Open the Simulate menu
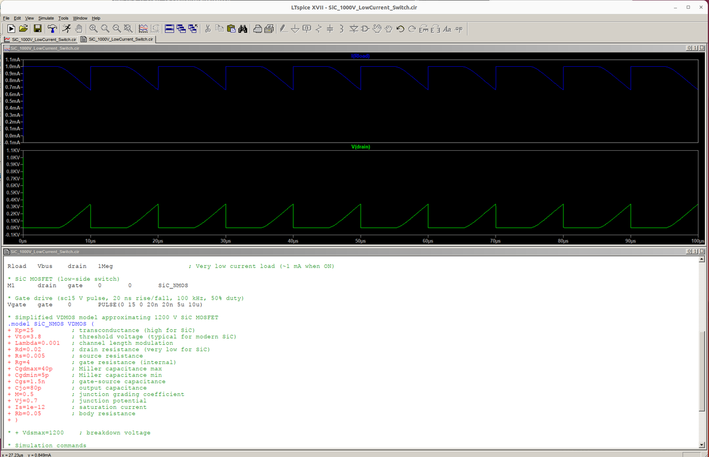709x457 pixels. pyautogui.click(x=46, y=18)
